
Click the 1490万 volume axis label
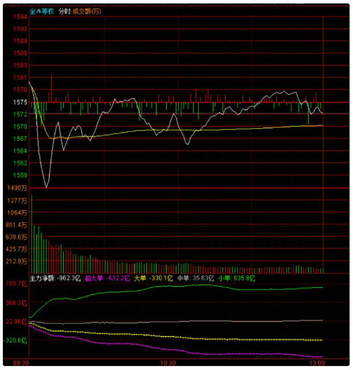17,188
